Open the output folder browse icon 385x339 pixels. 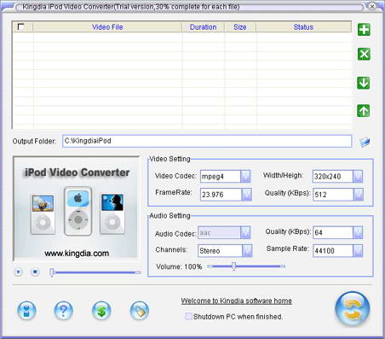pos(365,142)
